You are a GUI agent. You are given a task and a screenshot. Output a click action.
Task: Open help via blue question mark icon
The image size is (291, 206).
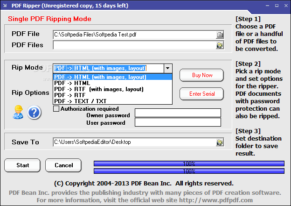click(35, 113)
